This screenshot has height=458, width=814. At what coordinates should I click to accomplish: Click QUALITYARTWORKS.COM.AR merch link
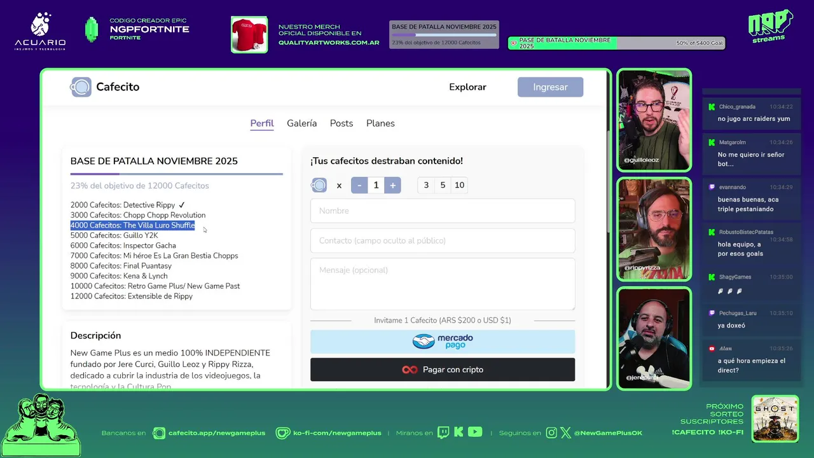[329, 43]
